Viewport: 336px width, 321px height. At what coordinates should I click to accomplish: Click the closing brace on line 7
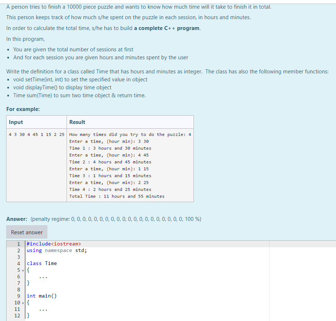tap(28, 283)
